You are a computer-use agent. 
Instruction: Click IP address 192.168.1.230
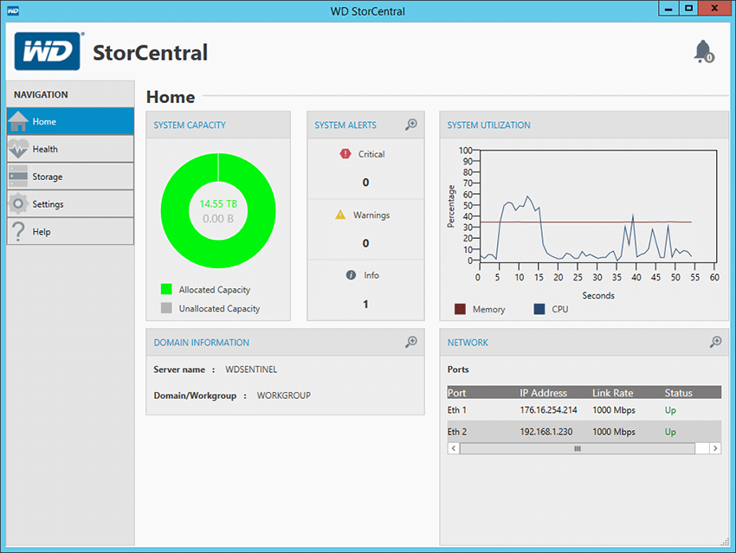pyautogui.click(x=546, y=432)
